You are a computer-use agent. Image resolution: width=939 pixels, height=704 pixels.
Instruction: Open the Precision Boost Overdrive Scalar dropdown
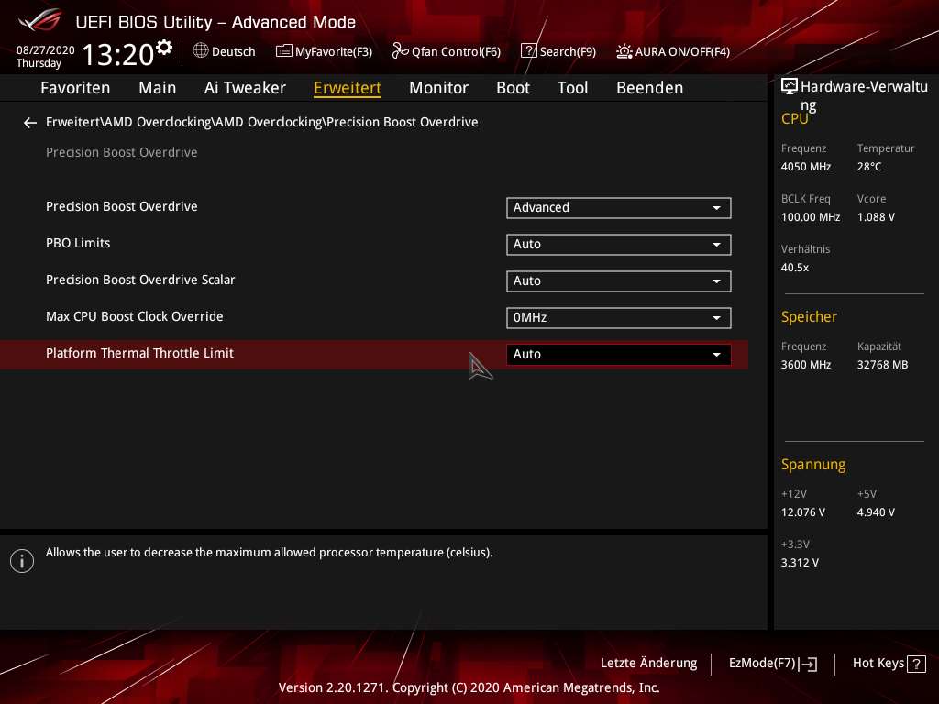coord(619,280)
